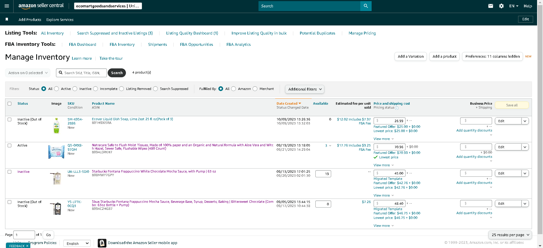Click the page number input field
The image size is (543, 248).
(24, 235)
